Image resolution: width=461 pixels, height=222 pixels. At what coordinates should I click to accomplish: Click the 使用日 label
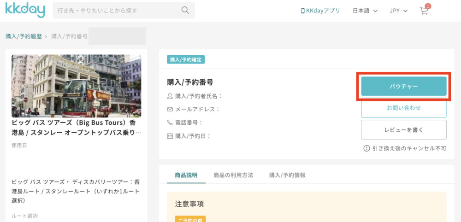(19, 146)
